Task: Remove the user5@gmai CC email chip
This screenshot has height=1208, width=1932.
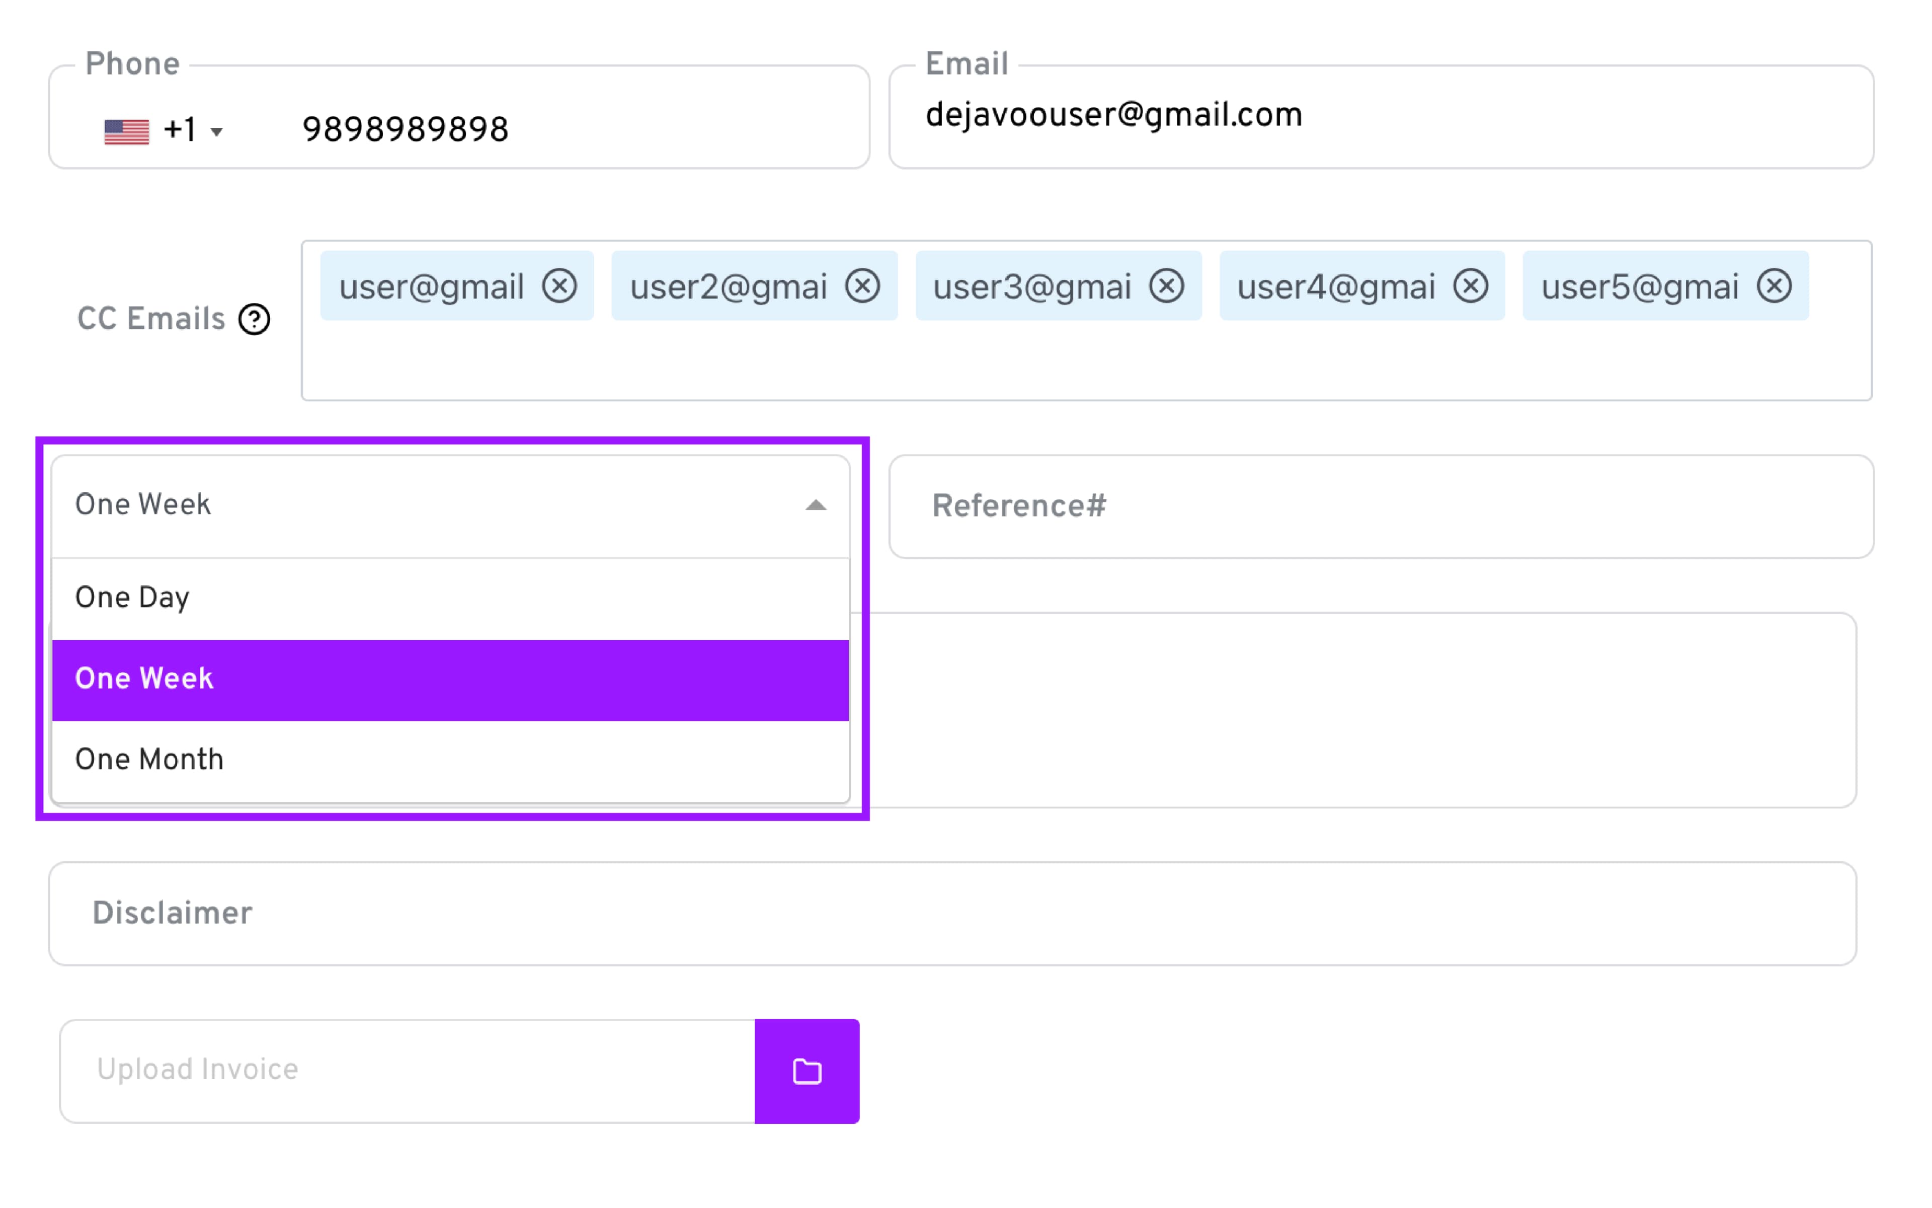Action: pyautogui.click(x=1774, y=286)
